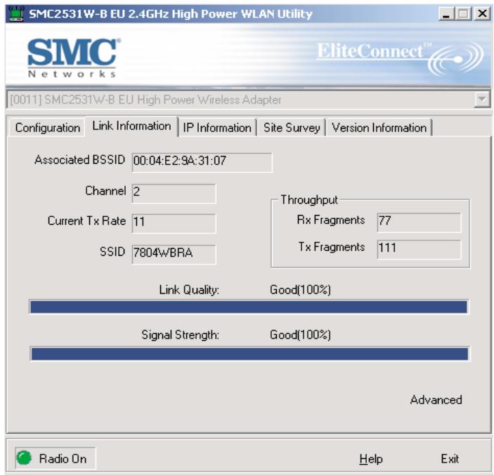Show the Version Information tab
This screenshot has width=494, height=475.
tap(379, 128)
